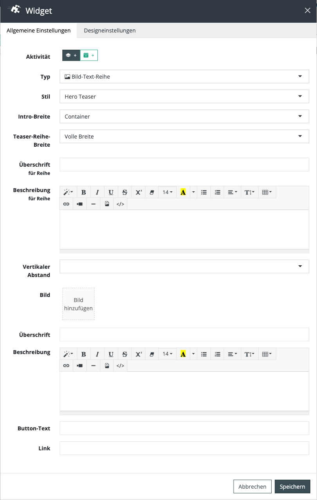The height and width of the screenshot is (500, 317).
Task: Toggle the green calendar activity button
Action: [x=89, y=56]
